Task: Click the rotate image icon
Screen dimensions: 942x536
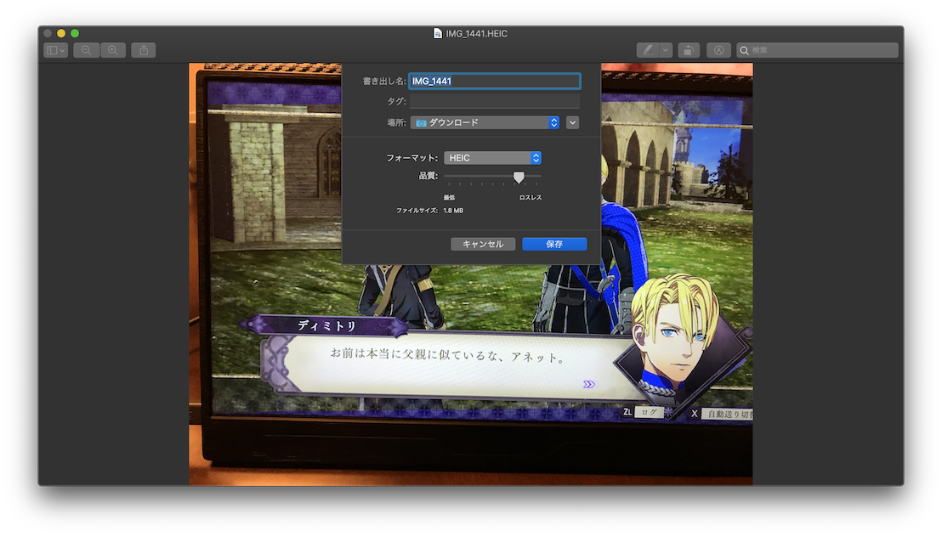Action: 689,50
